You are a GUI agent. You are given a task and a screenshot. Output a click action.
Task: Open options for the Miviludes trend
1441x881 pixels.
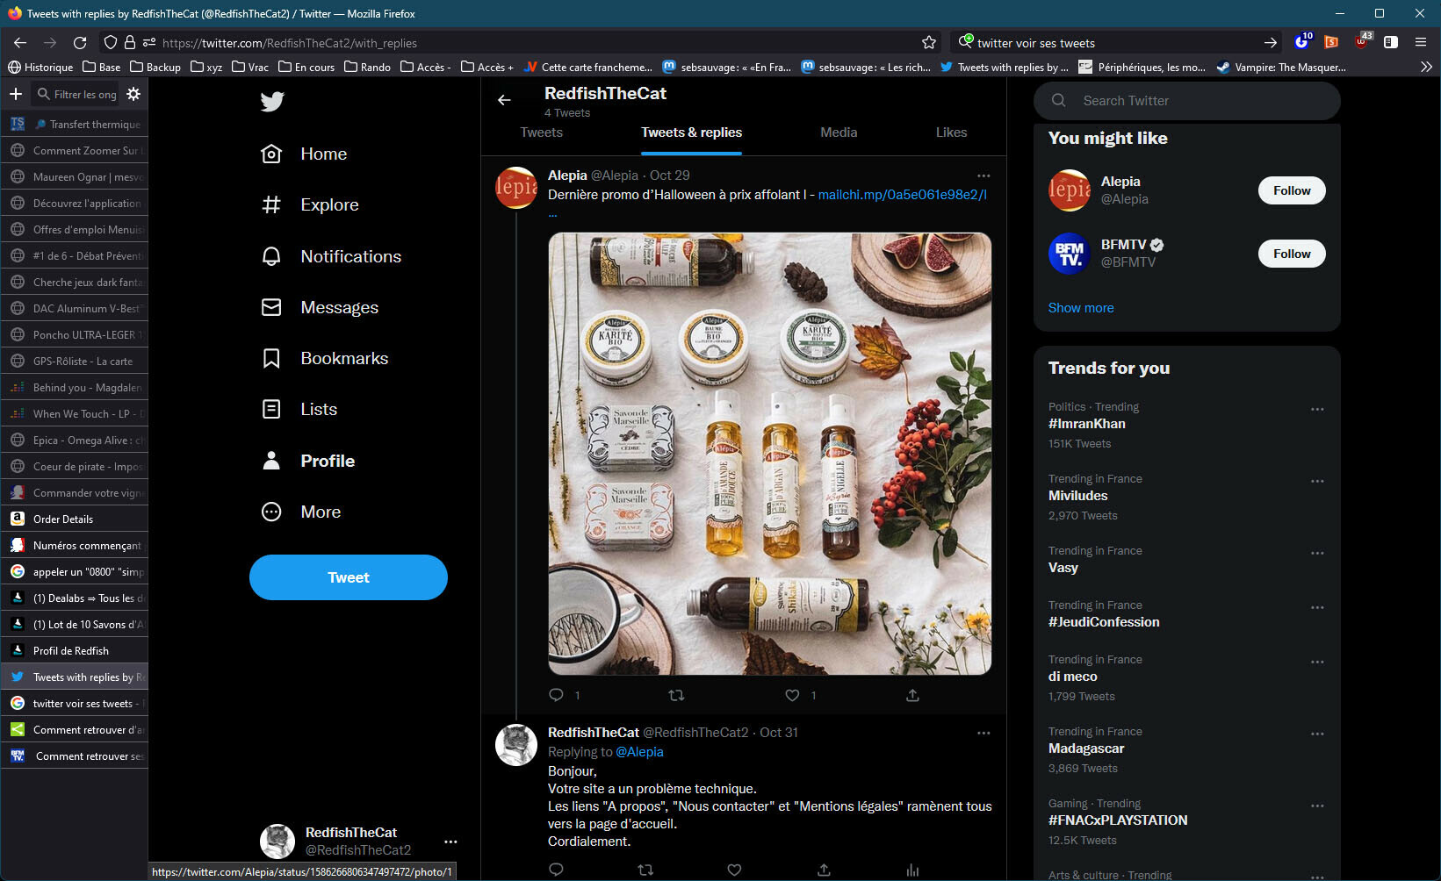coord(1317,481)
